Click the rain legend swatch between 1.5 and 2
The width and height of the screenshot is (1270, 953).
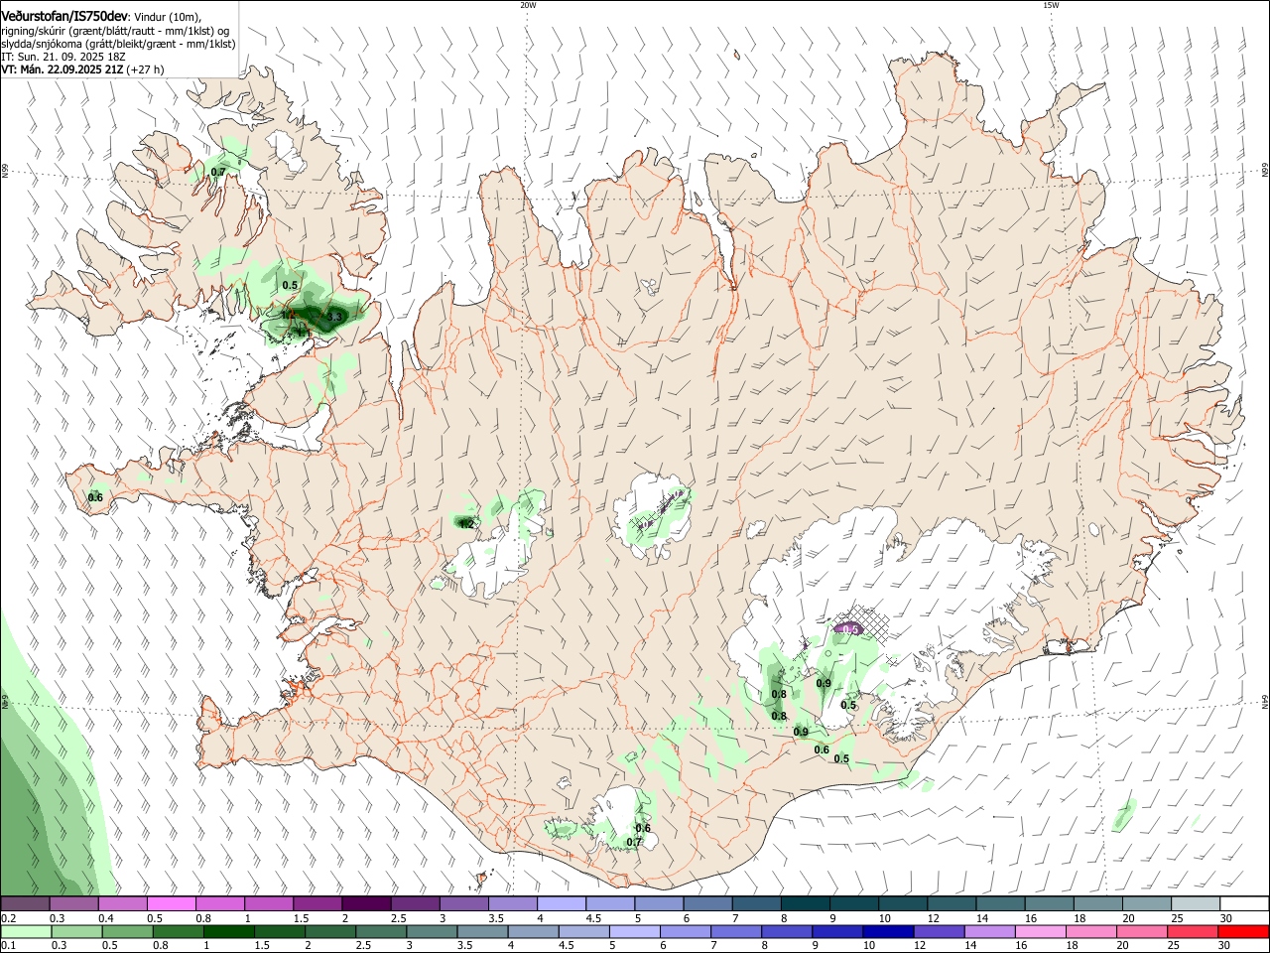(279, 931)
